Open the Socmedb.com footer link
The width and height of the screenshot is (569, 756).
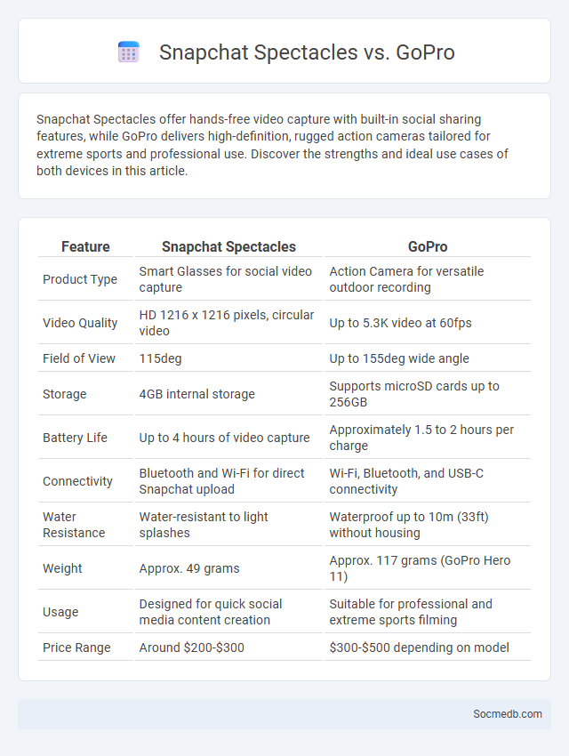(508, 713)
